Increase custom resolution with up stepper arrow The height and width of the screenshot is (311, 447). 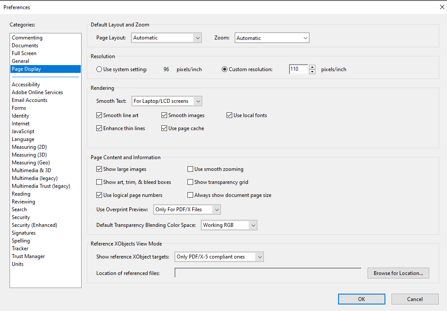click(312, 67)
